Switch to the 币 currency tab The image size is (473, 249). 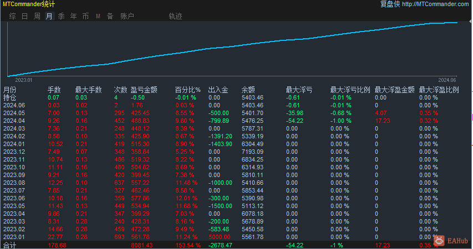click(85, 16)
